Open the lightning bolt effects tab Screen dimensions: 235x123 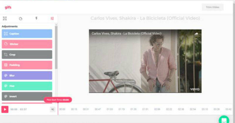pos(36,18)
